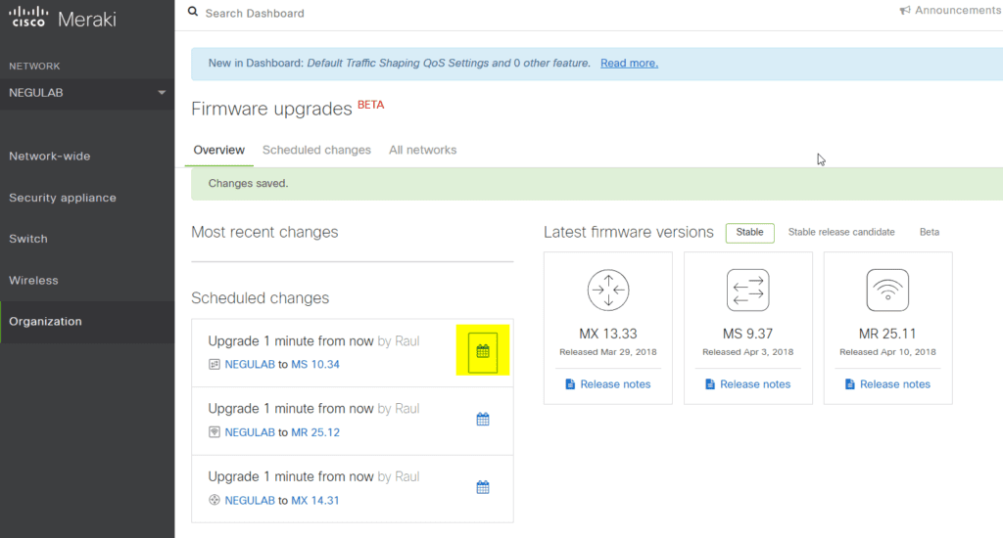Screen dimensions: 1003x538
Task: Click the MS 10.34 version link
Action: pyautogui.click(x=315, y=364)
